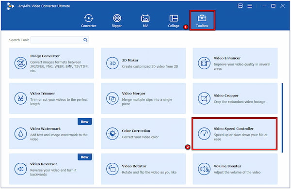Click the Video Trimmer scissors icon

pyautogui.click(x=20, y=98)
